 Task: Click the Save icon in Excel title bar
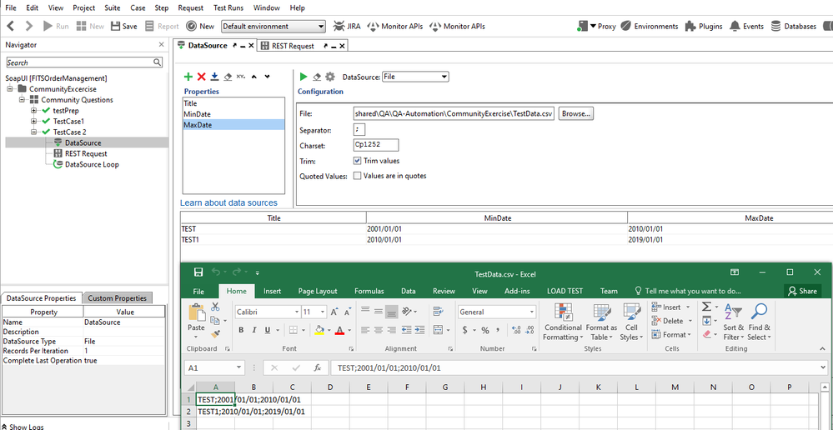point(198,272)
